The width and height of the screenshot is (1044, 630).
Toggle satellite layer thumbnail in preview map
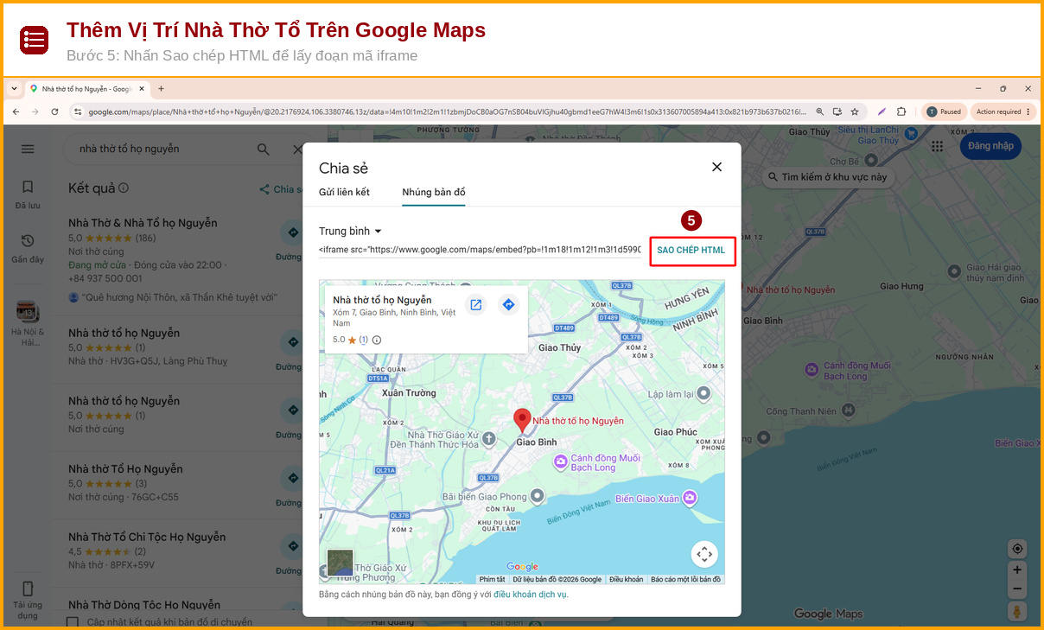pyautogui.click(x=340, y=563)
